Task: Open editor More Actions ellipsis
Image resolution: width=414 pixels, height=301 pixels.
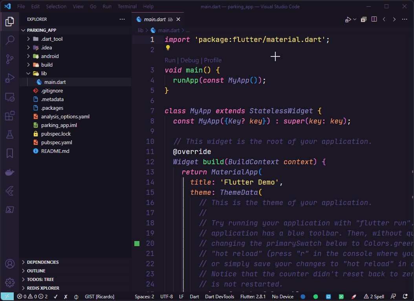Action: [404, 19]
